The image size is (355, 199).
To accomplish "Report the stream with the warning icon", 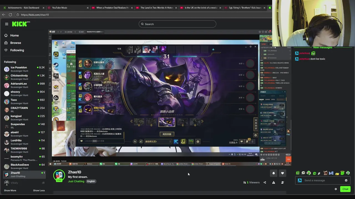I will [273, 182].
